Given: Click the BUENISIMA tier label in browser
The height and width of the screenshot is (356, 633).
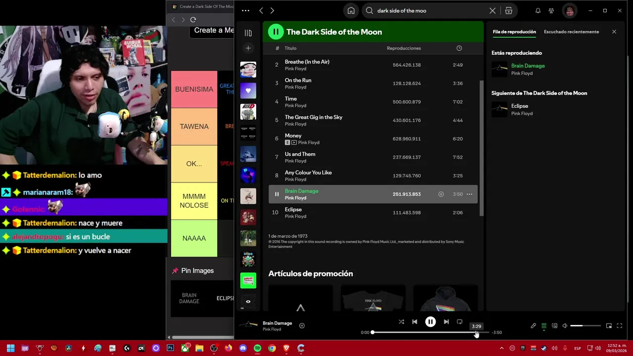Looking at the screenshot, I should pos(194,89).
